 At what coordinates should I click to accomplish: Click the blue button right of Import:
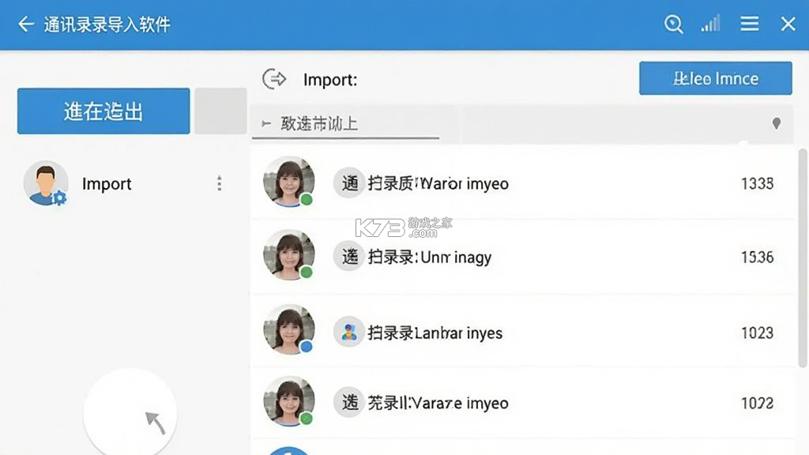point(715,78)
